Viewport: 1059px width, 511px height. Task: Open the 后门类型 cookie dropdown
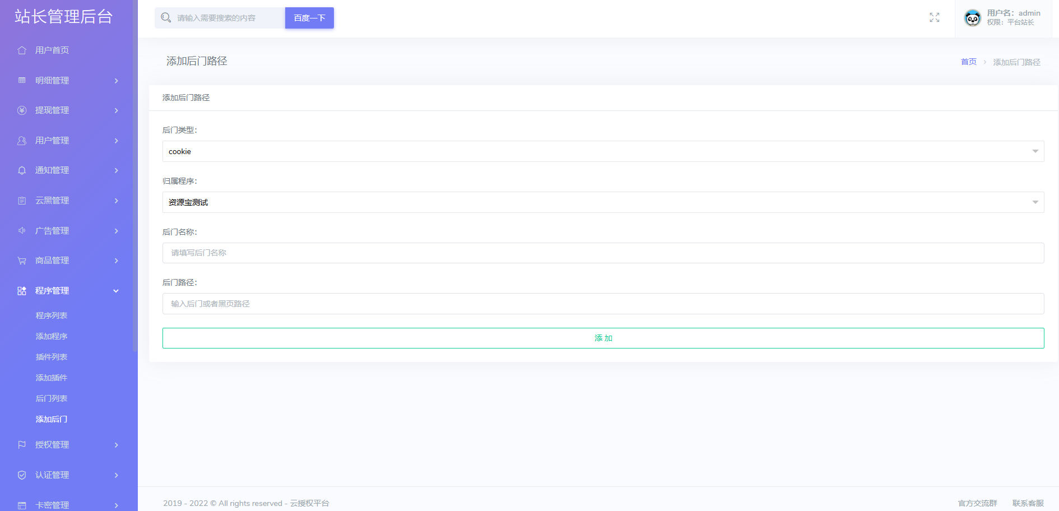pos(603,151)
